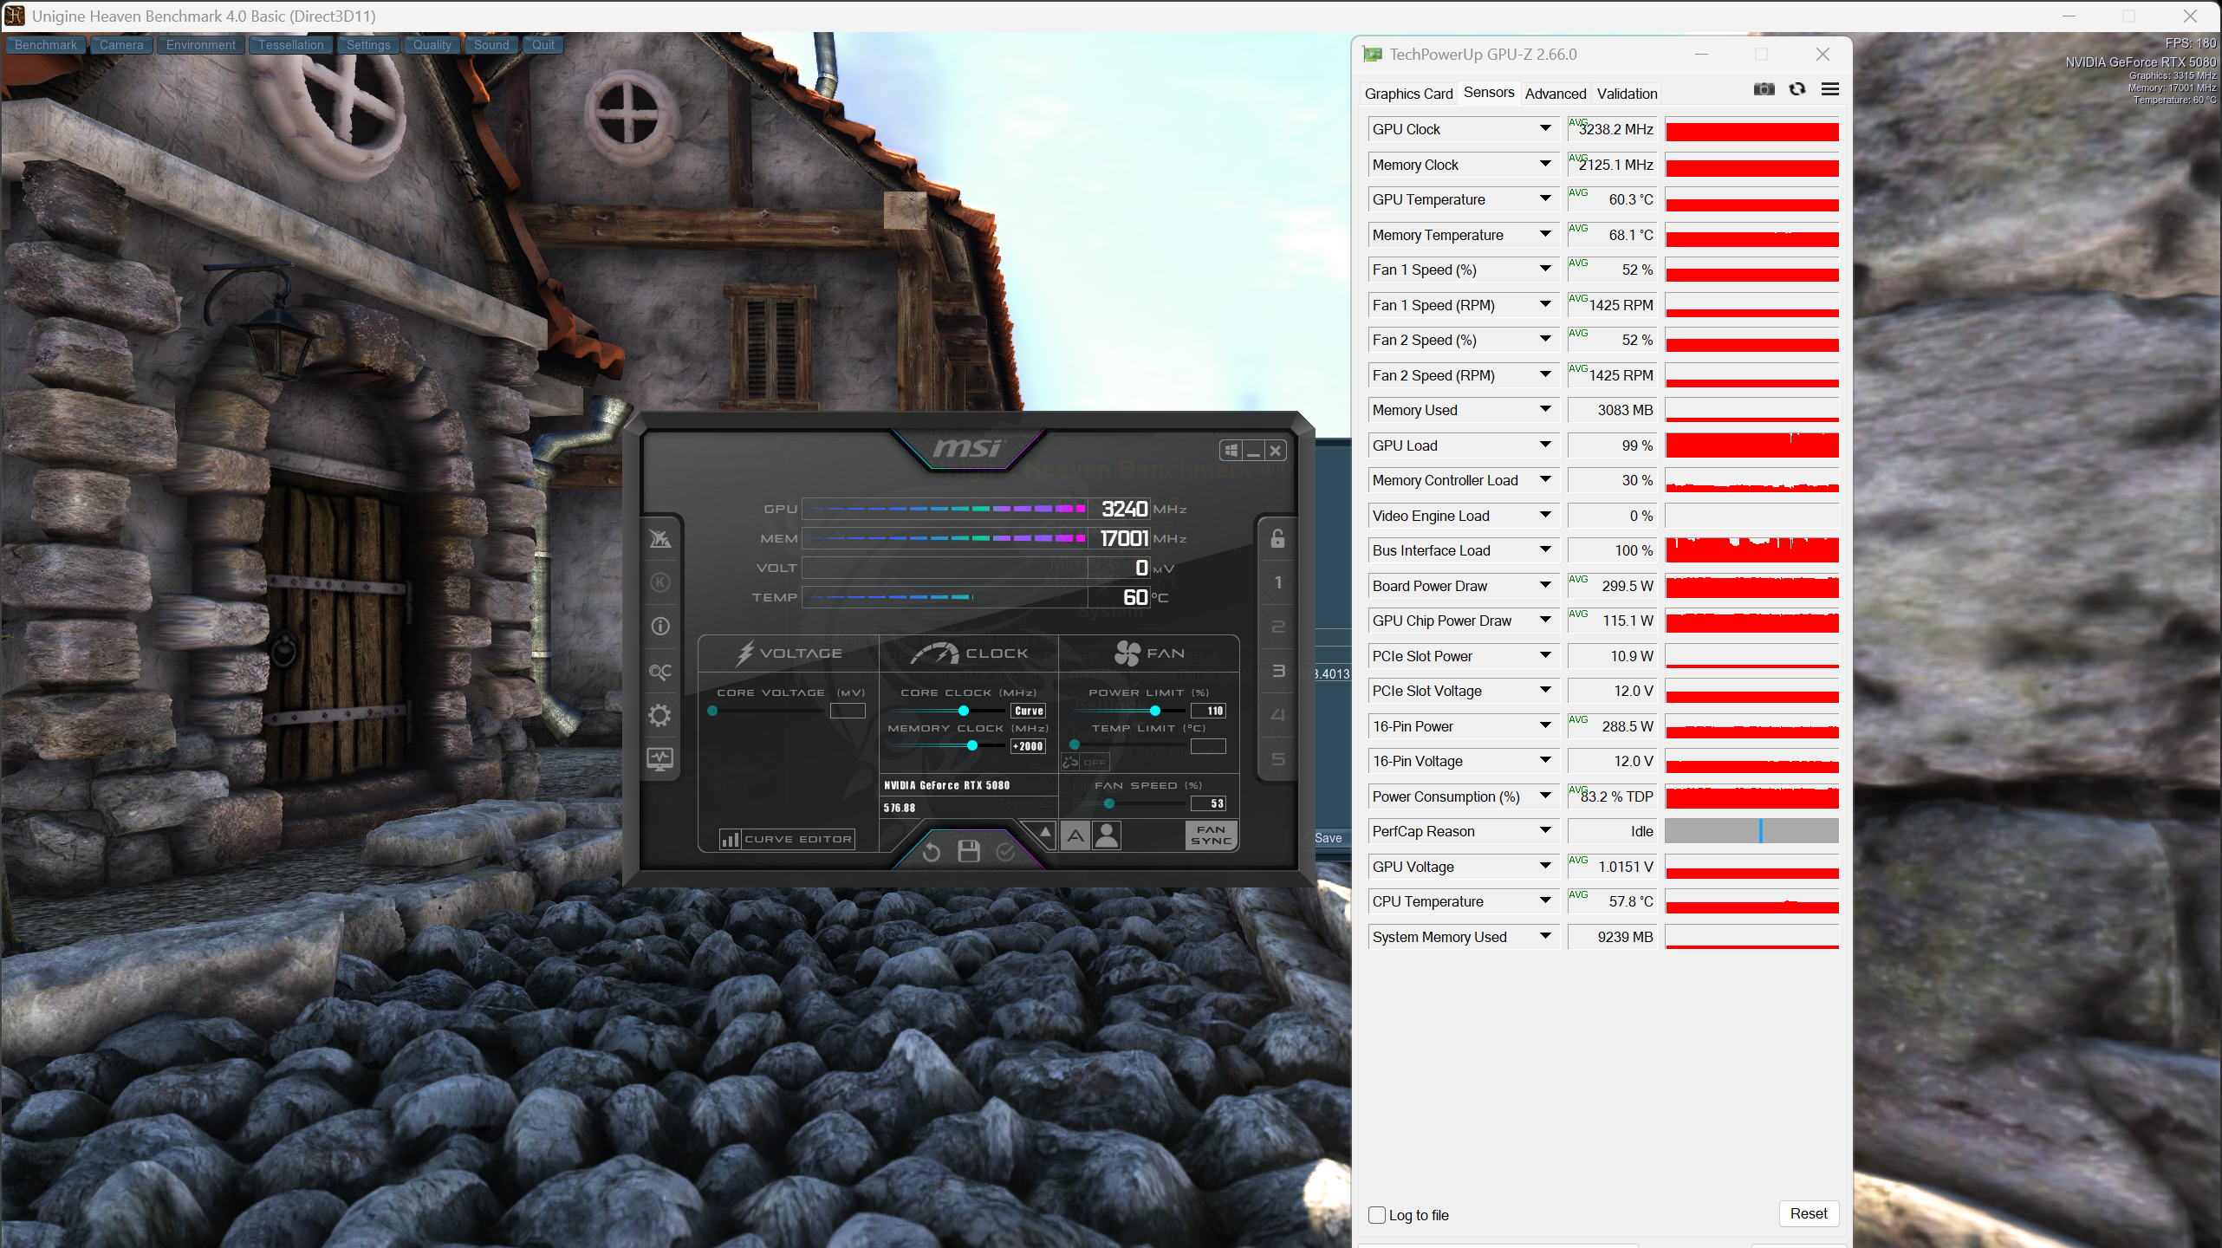Click the Power Limit value field
Image resolution: width=2222 pixels, height=1248 pixels.
pos(1208,711)
